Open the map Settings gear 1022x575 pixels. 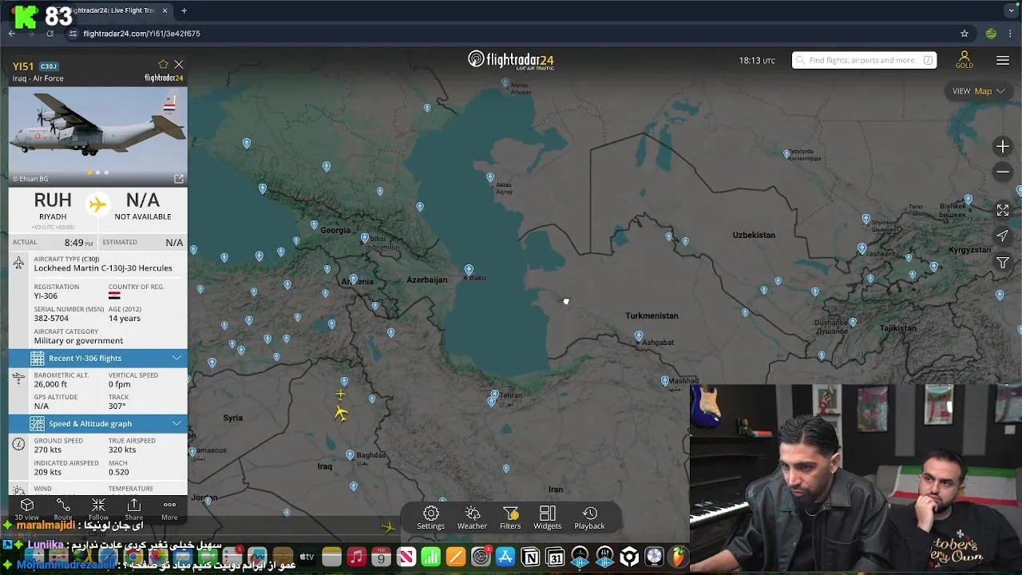click(431, 517)
